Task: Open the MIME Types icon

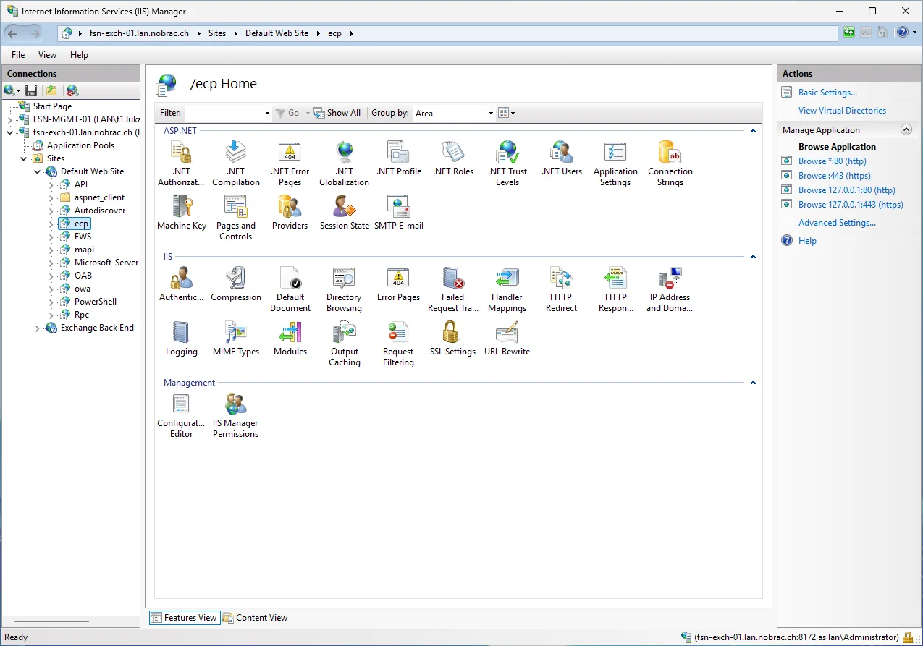Action: [x=236, y=339]
